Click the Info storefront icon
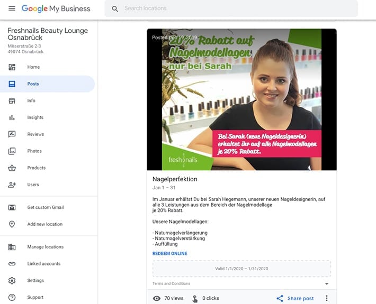The image size is (376, 304). (x=12, y=100)
